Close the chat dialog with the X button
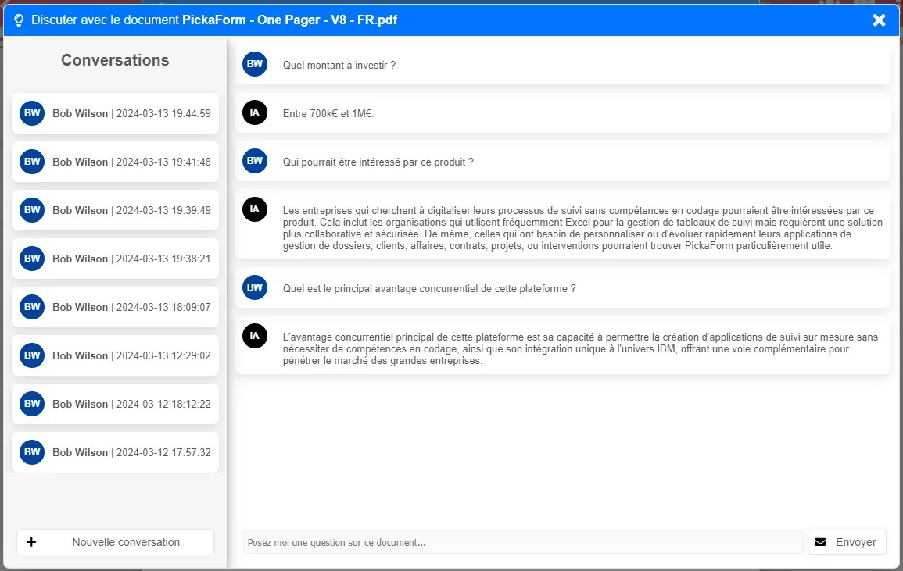Screen dimensions: 903x571 click(x=879, y=20)
